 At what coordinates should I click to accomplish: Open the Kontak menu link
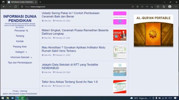(20, 41)
